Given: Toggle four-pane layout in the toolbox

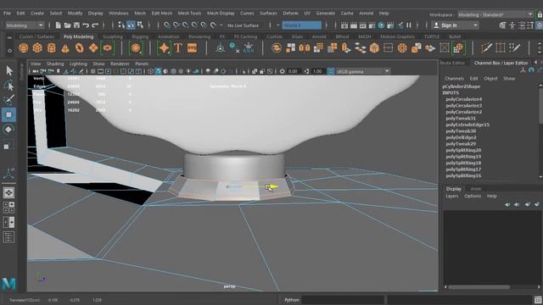Looking at the screenshot, I should tap(8, 208).
